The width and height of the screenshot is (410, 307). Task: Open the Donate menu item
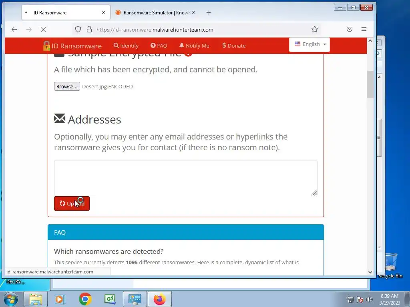pyautogui.click(x=234, y=46)
